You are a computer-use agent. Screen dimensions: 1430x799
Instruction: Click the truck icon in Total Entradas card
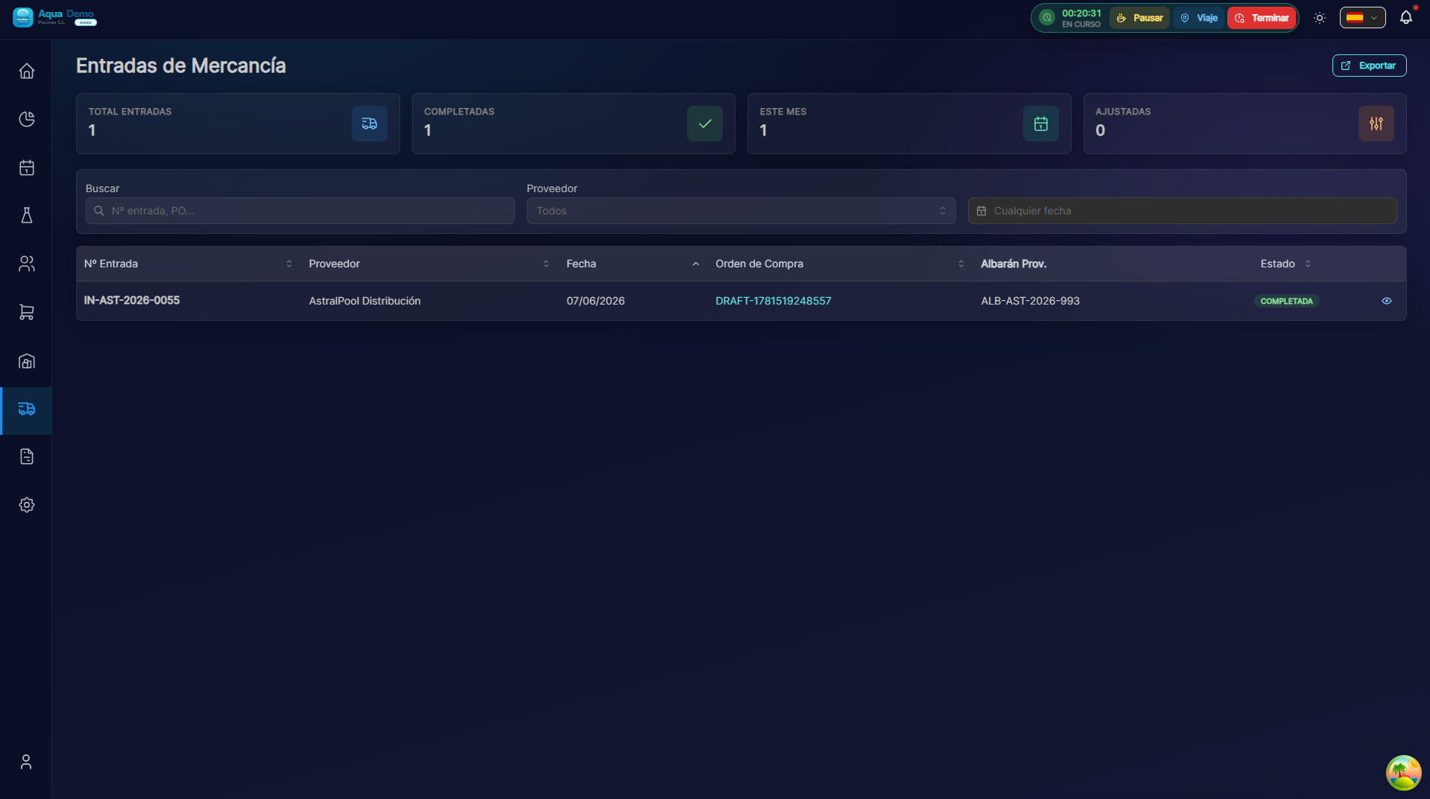370,124
